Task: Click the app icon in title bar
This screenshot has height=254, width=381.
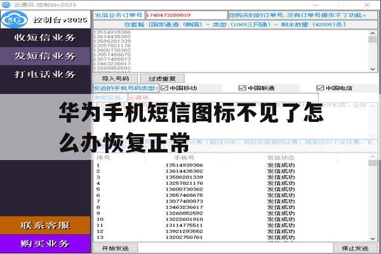Action: coord(6,4)
